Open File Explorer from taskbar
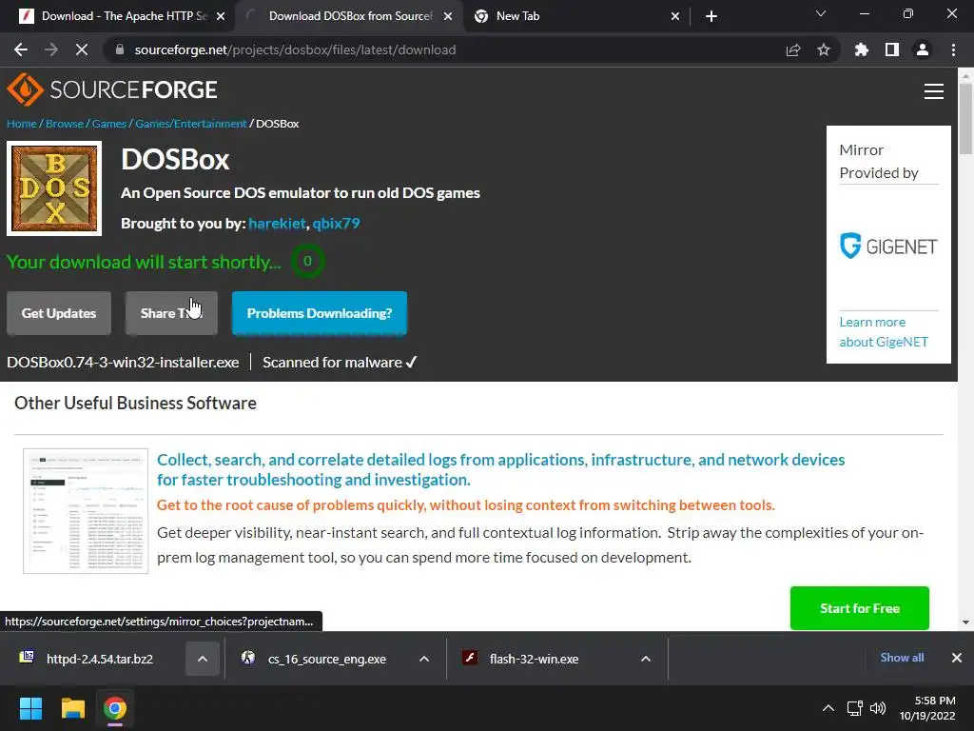The image size is (974, 731). click(x=72, y=708)
